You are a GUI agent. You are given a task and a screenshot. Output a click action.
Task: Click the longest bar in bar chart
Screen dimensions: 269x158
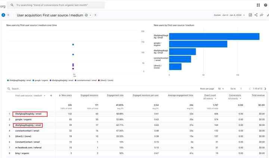click(214, 36)
